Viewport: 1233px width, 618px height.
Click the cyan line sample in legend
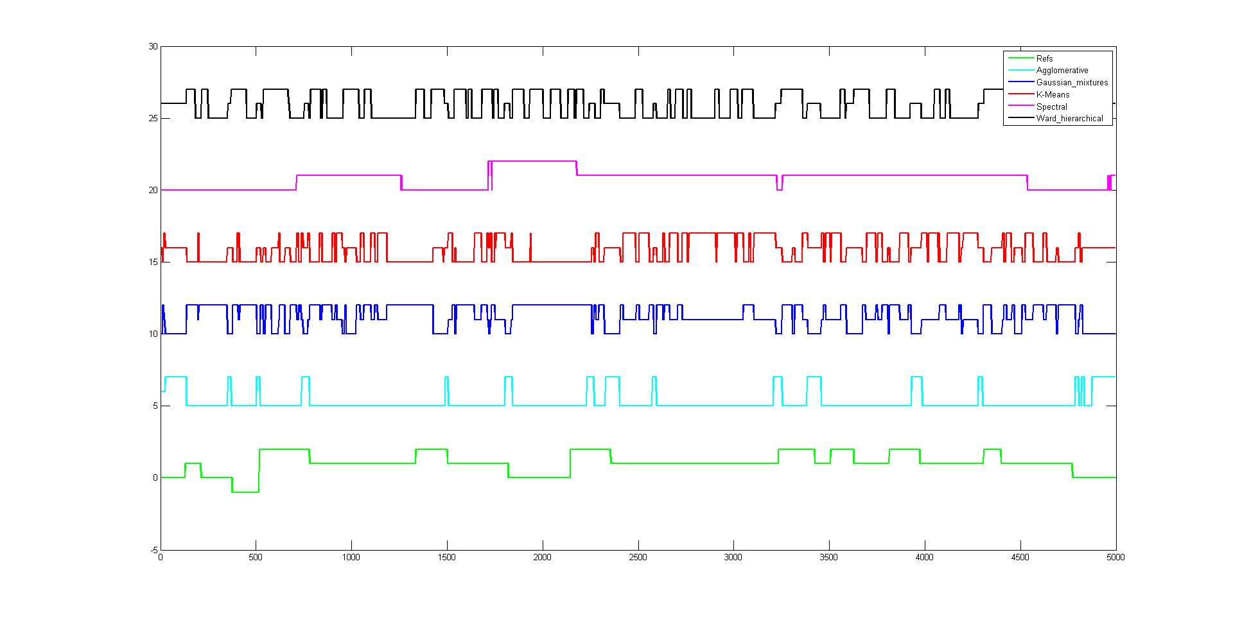click(x=1020, y=71)
